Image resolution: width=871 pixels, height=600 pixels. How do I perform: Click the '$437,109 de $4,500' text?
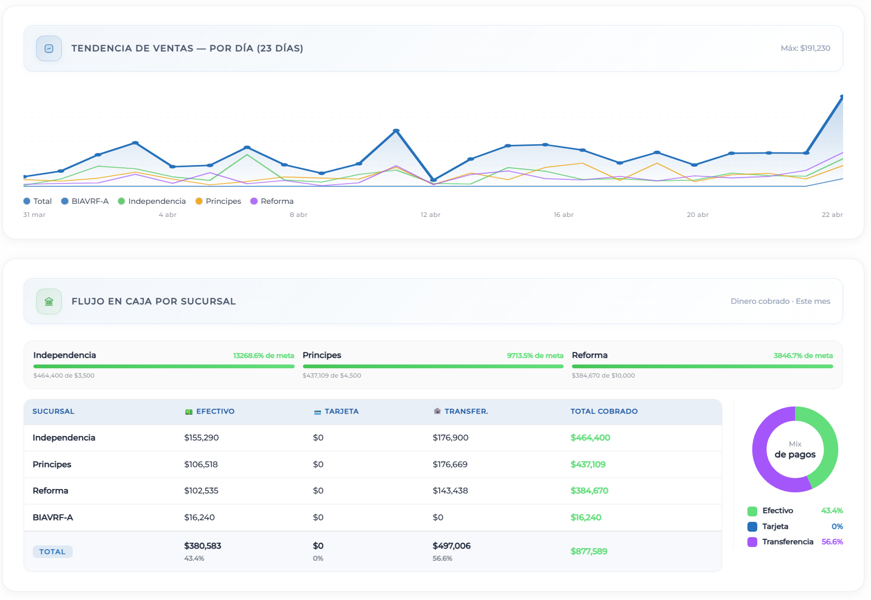pyautogui.click(x=332, y=376)
